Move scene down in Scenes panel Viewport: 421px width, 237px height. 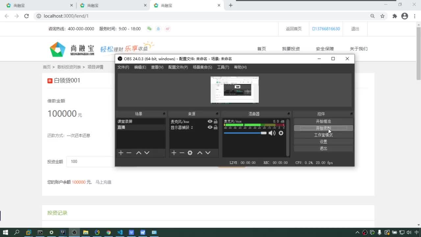pos(147,153)
